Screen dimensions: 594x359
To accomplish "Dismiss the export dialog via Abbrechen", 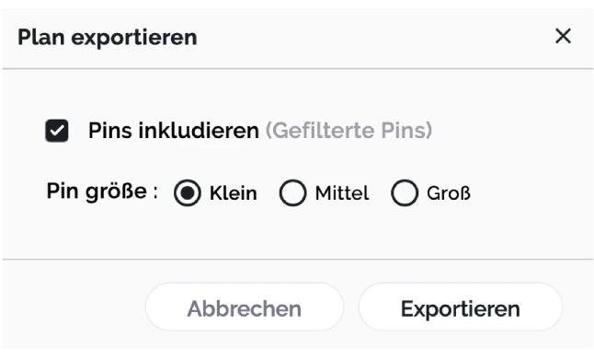I will pyautogui.click(x=245, y=307).
